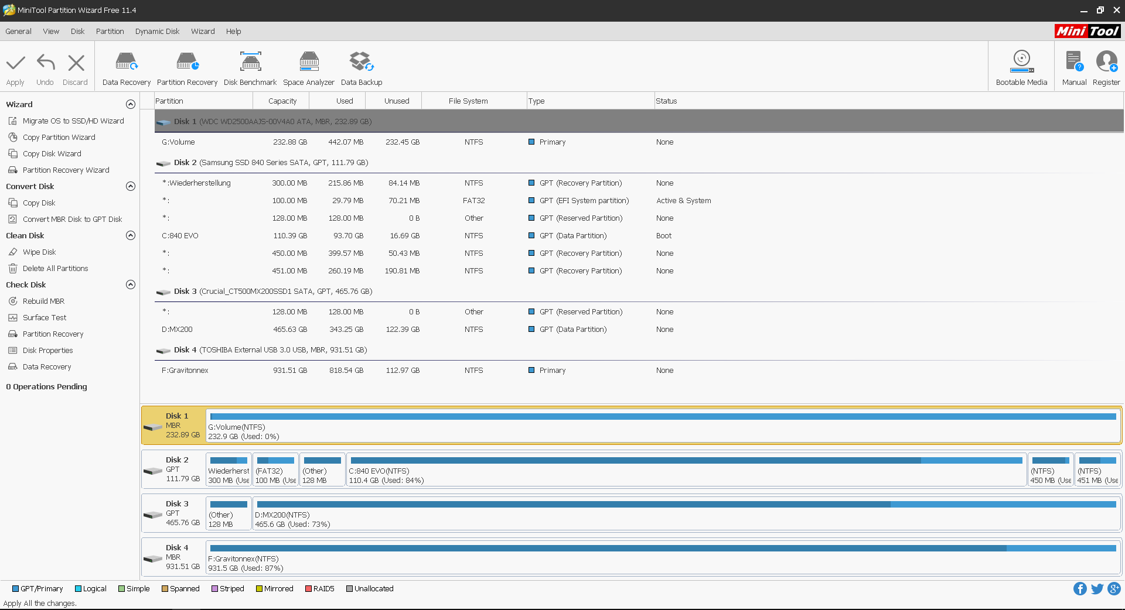
Task: Sort by Capacity column header
Action: tap(282, 101)
